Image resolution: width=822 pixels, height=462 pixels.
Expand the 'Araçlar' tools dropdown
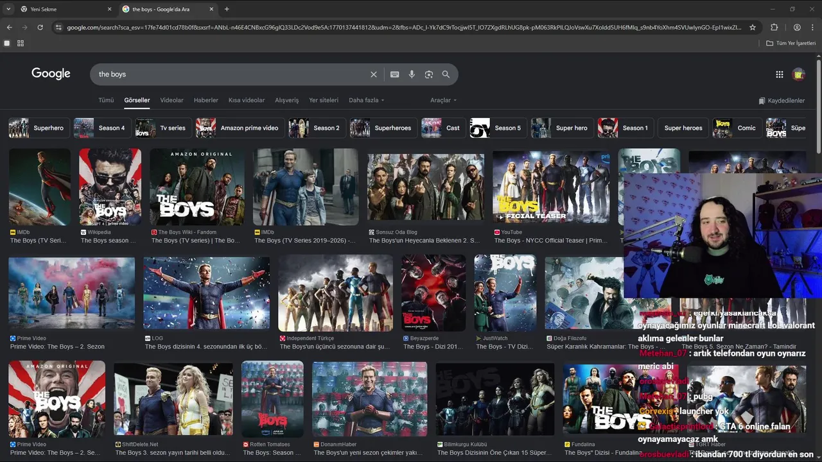point(443,100)
